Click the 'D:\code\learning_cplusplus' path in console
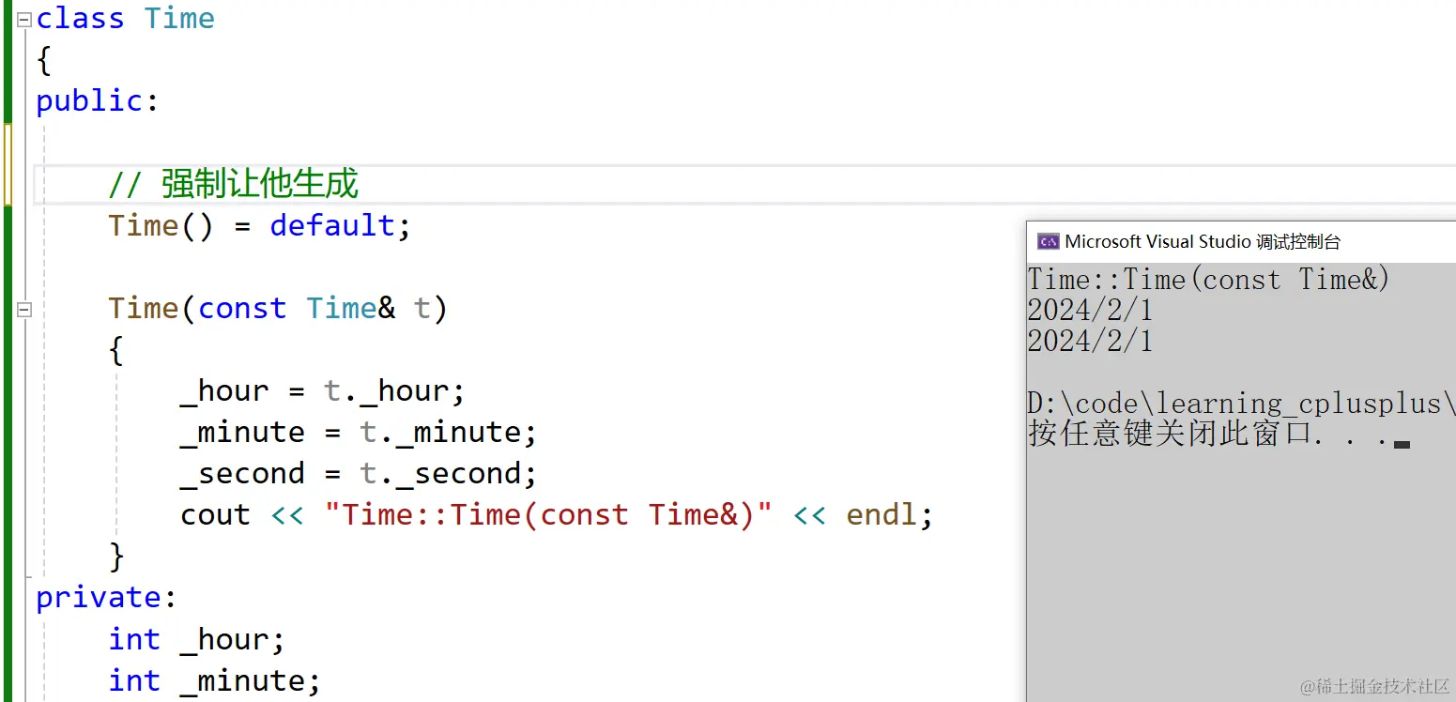Image resolution: width=1456 pixels, height=702 pixels. (1241, 404)
